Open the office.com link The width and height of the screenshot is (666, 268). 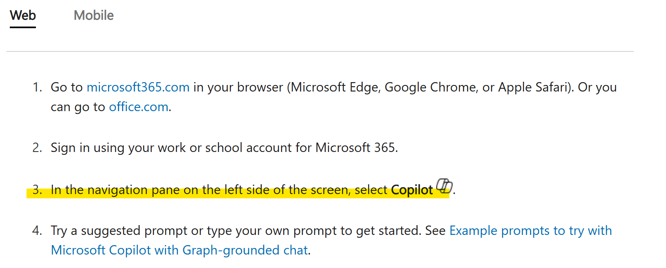(x=139, y=107)
